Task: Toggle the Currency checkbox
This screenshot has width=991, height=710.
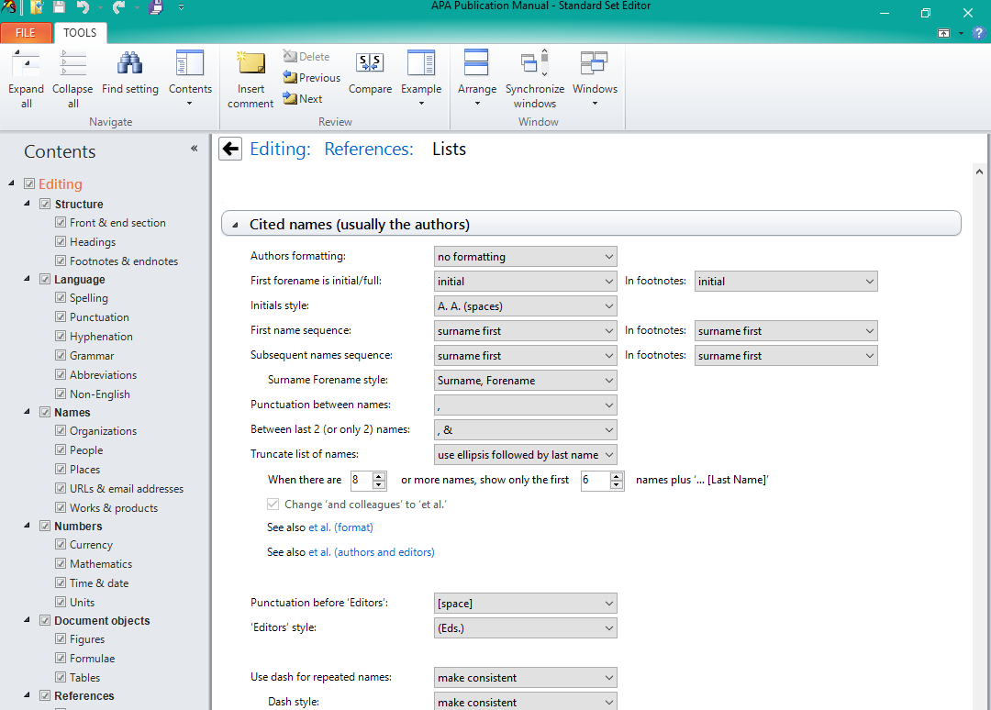Action: [61, 545]
